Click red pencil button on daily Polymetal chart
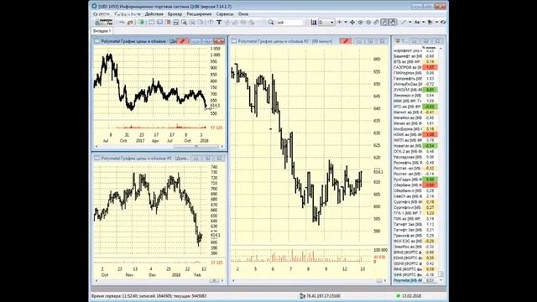537x302 pixels. pyautogui.click(x=183, y=41)
